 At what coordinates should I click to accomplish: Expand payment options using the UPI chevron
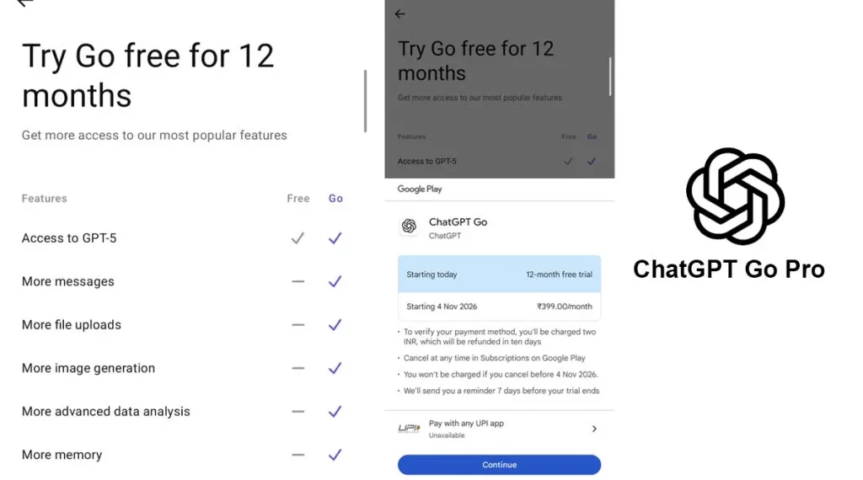click(594, 429)
